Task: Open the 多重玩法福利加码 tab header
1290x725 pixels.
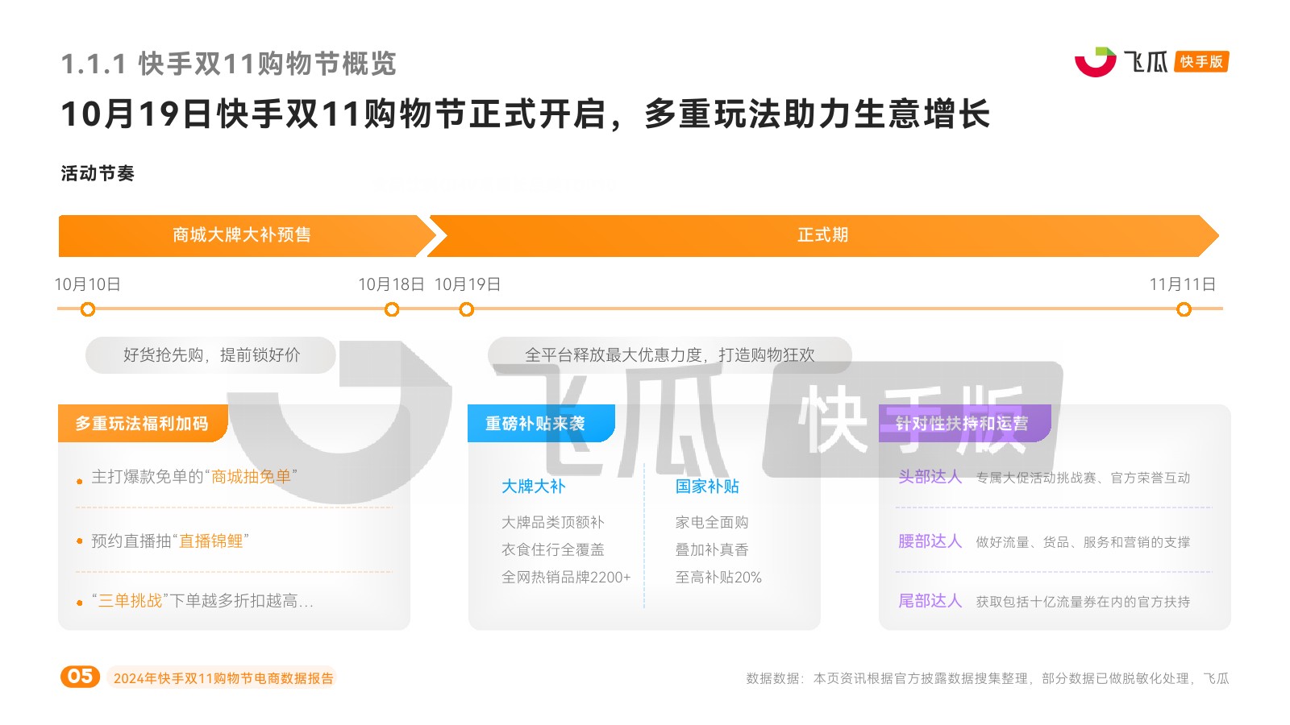Action: coord(143,424)
